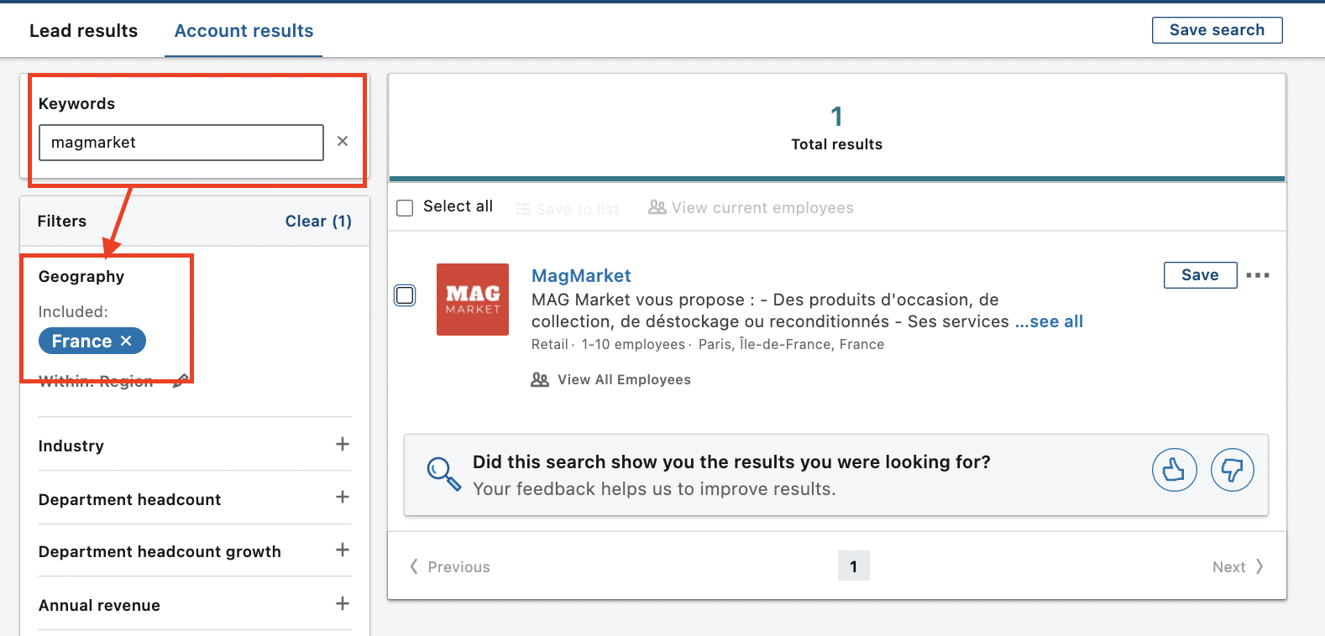The height and width of the screenshot is (636, 1325).
Task: Go to Next results page
Action: [1238, 567]
